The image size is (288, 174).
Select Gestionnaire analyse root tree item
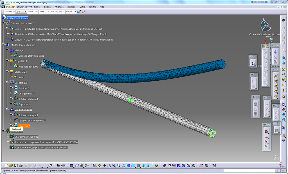coord(18,18)
